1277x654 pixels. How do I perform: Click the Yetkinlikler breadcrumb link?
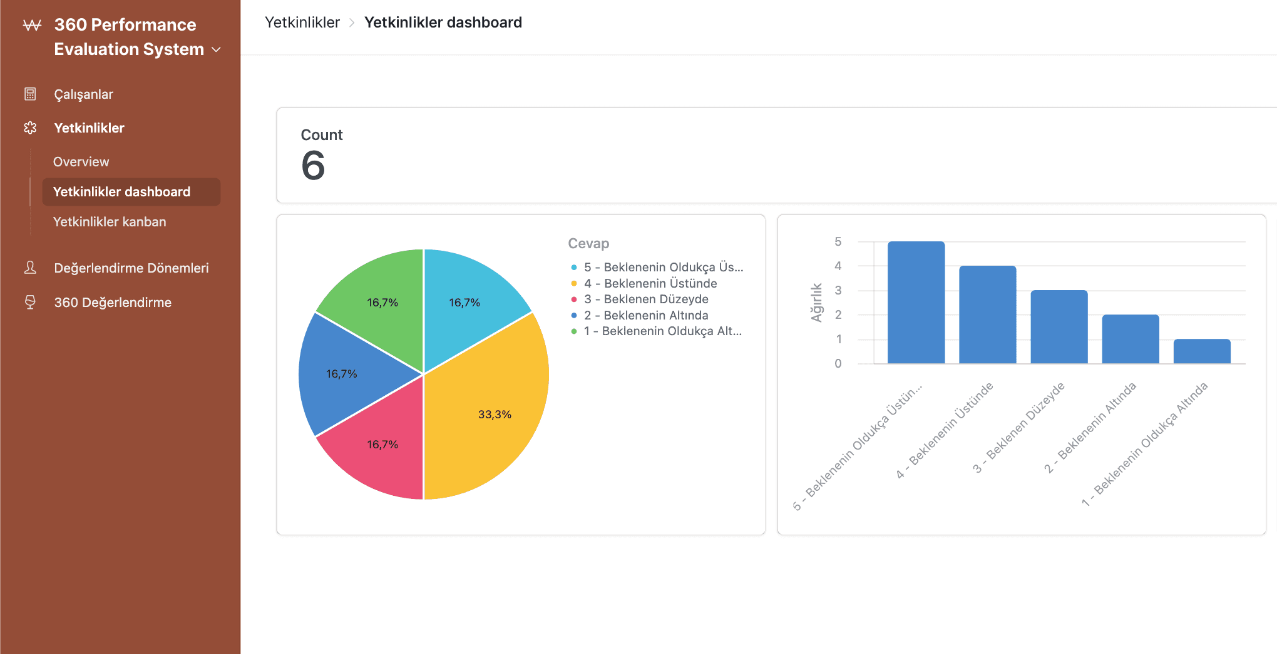(302, 23)
